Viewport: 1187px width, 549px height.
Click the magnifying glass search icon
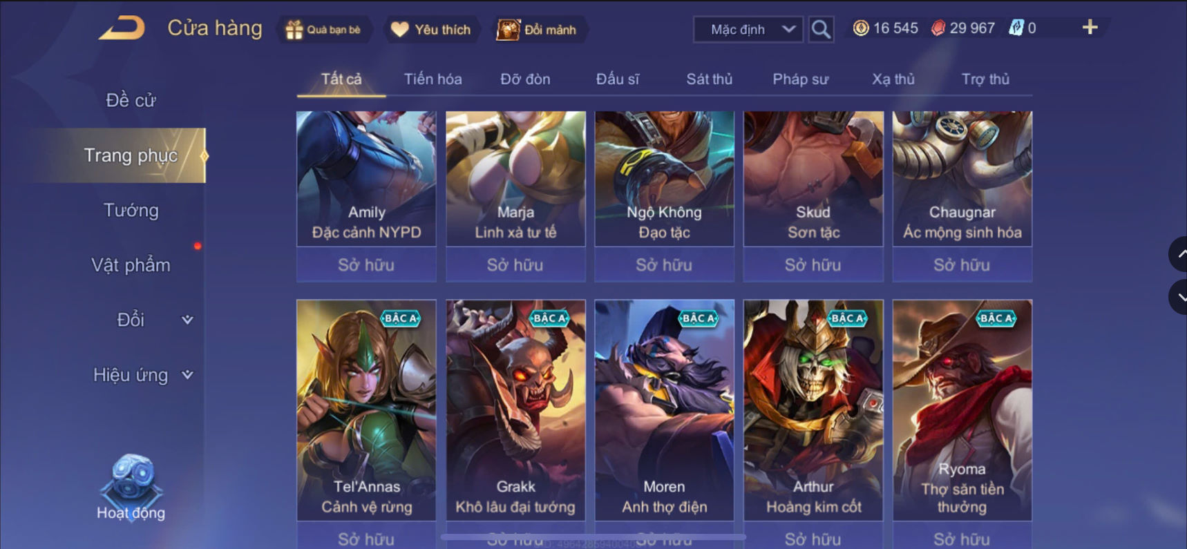[x=821, y=29]
